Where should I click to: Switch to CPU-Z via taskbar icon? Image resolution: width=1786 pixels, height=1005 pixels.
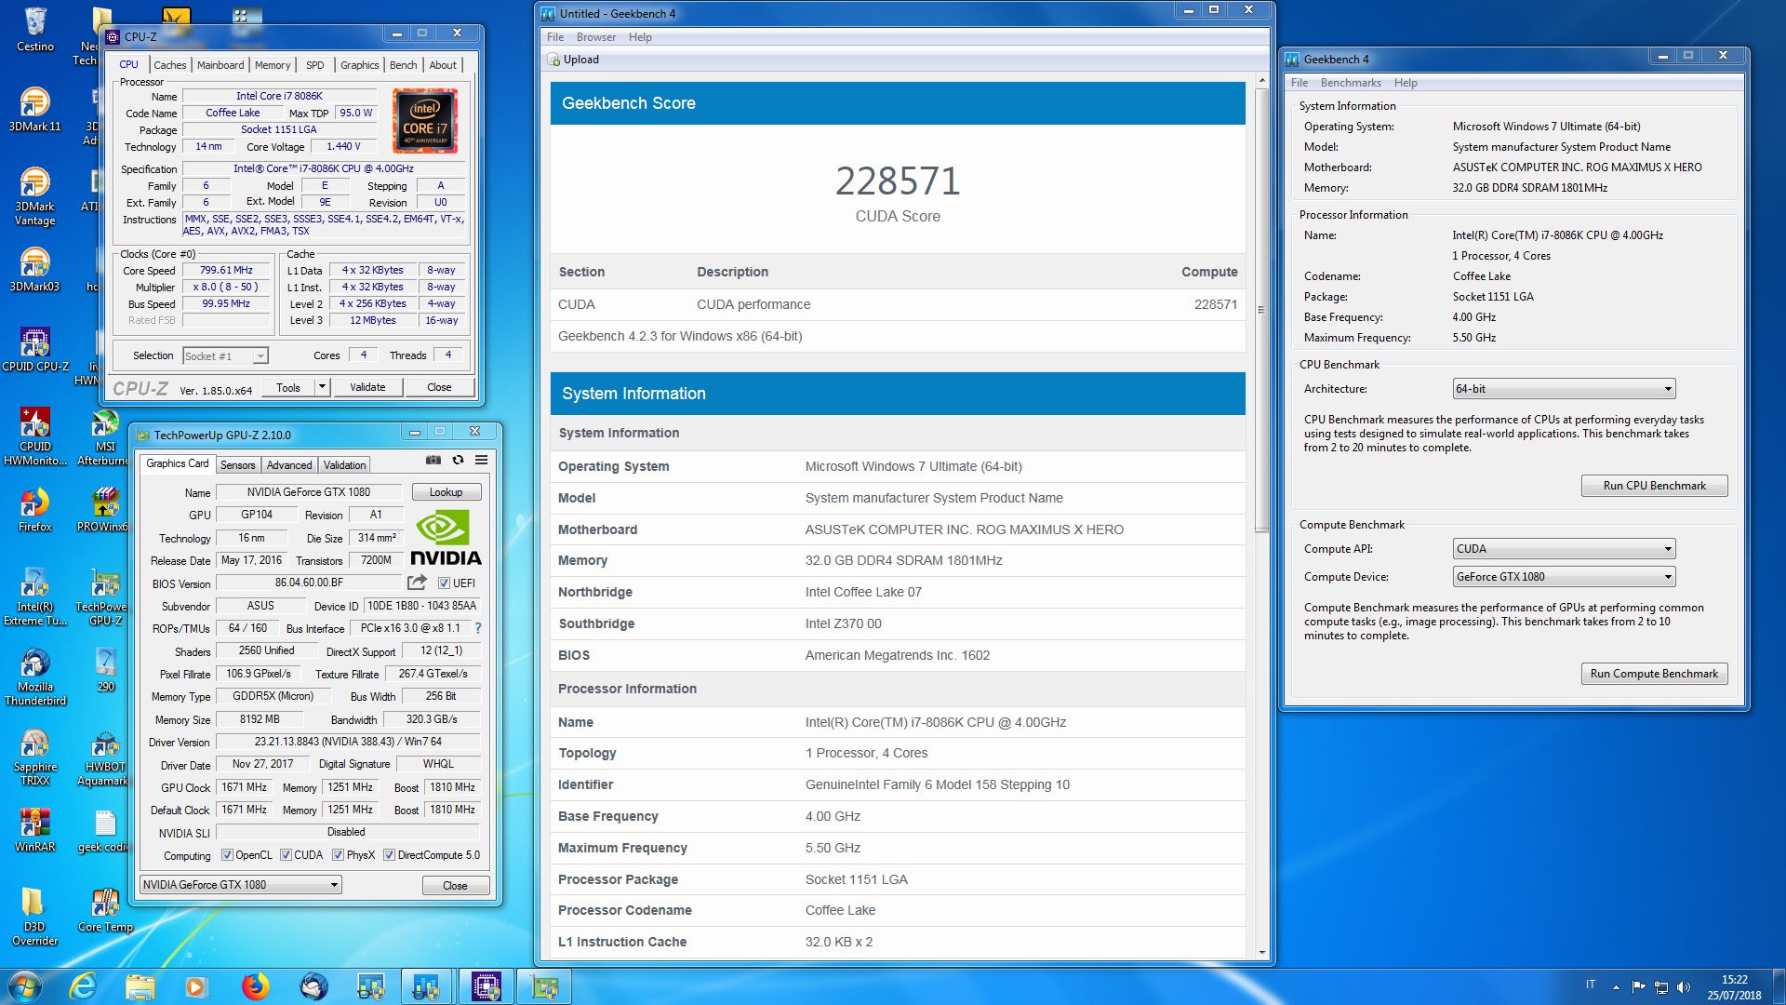click(x=486, y=986)
